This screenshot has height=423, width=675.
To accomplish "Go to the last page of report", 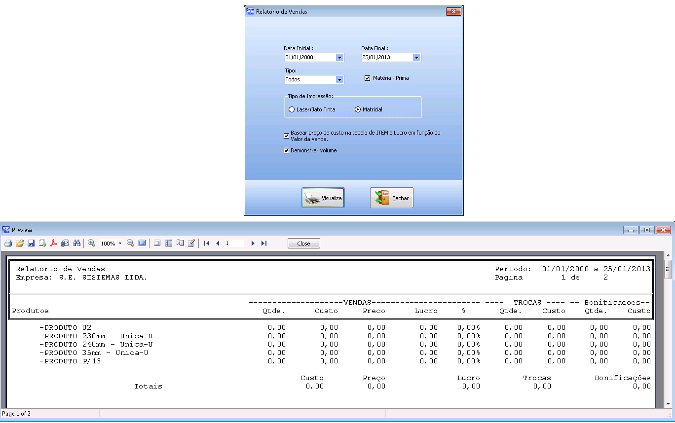I will click(x=264, y=244).
